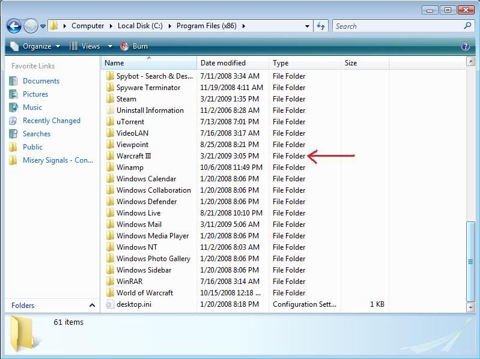Sort by the Type column header
The width and height of the screenshot is (480, 359).
[305, 63]
